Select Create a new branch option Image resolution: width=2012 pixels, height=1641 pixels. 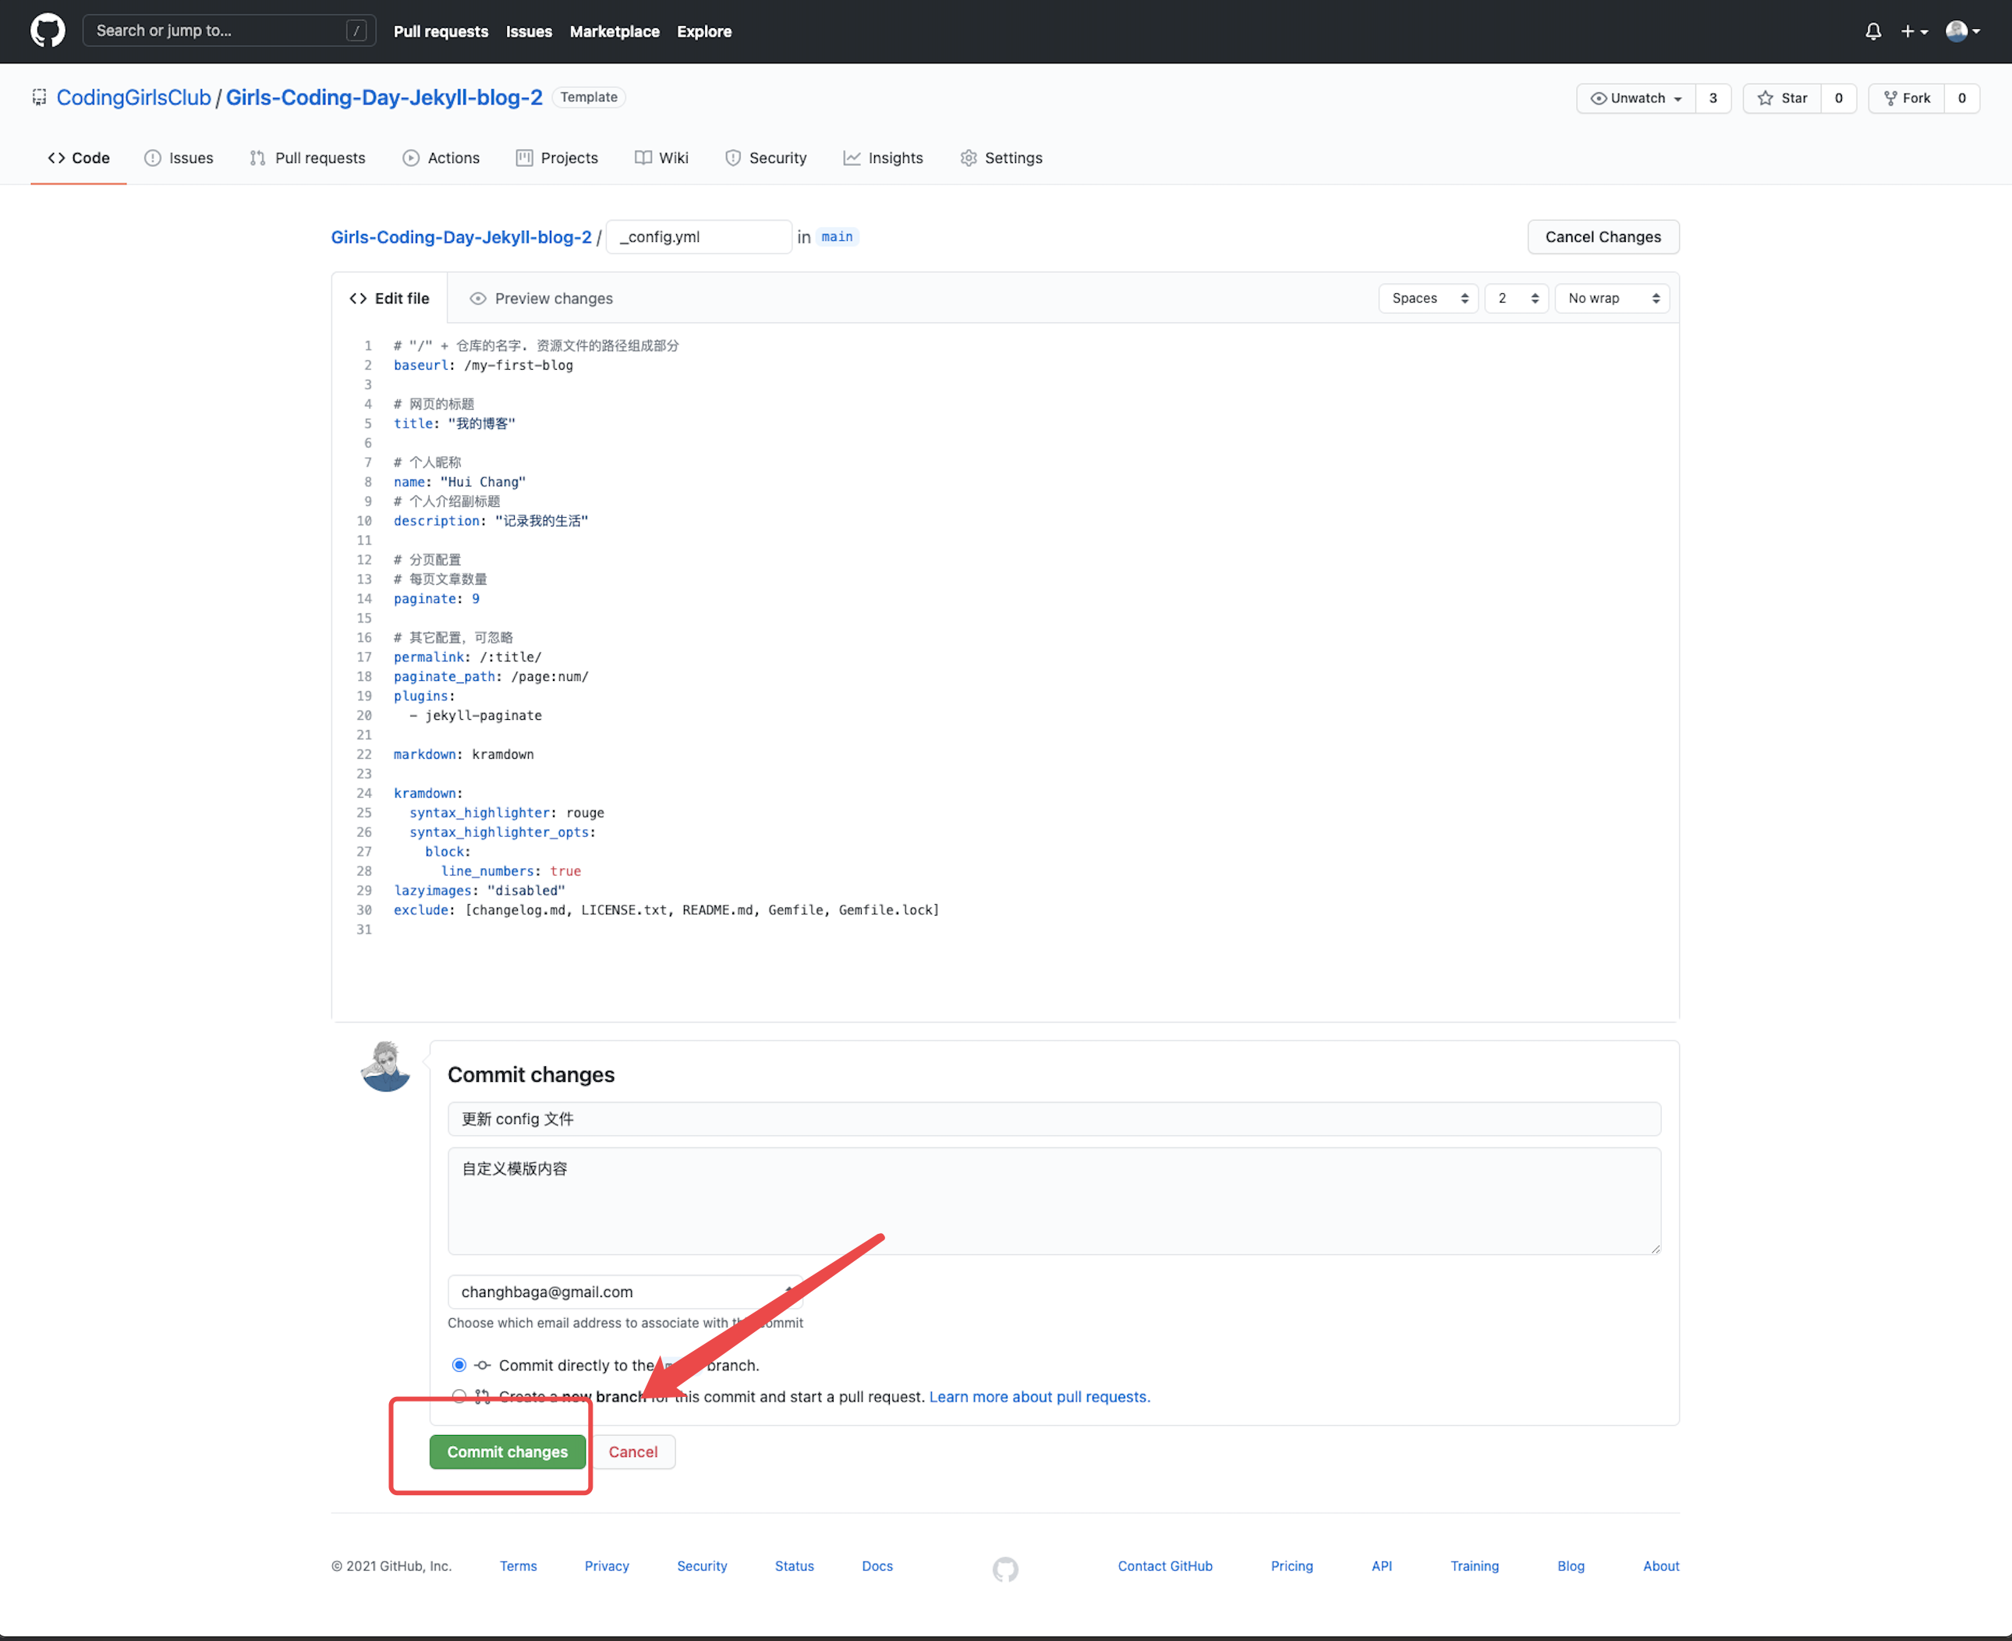coord(459,1396)
